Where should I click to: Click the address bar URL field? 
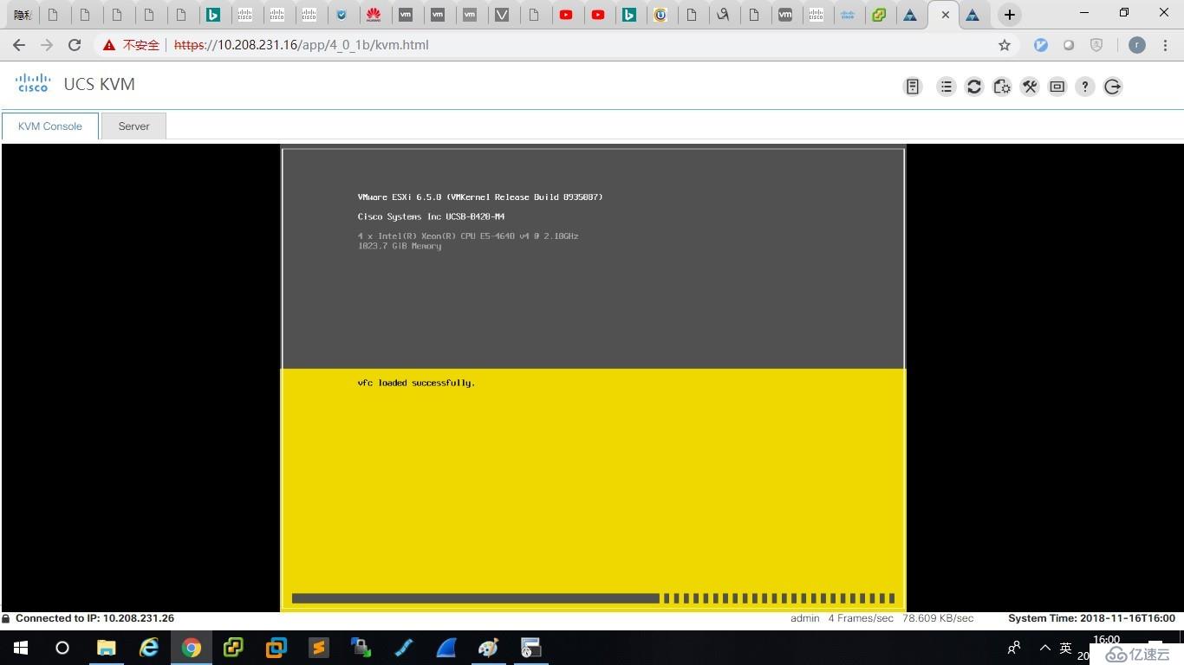[x=555, y=45]
